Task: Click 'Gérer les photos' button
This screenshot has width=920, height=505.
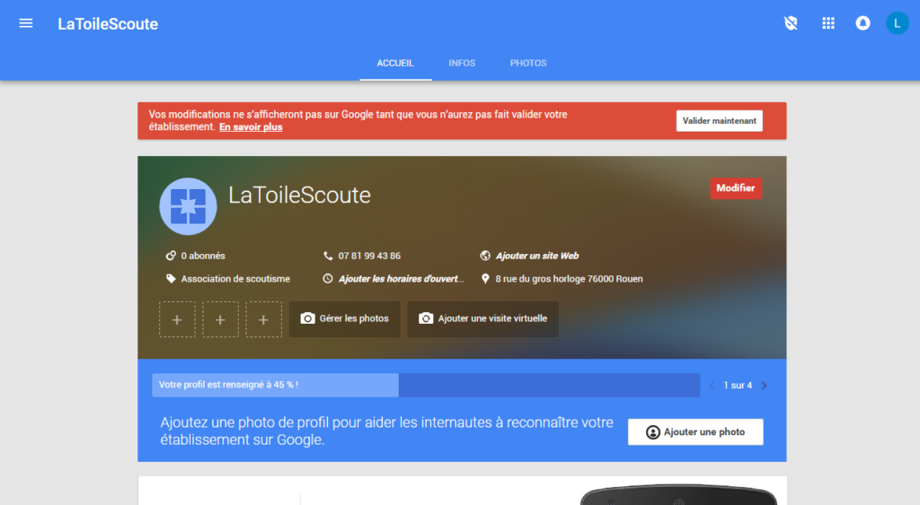Action: [344, 318]
